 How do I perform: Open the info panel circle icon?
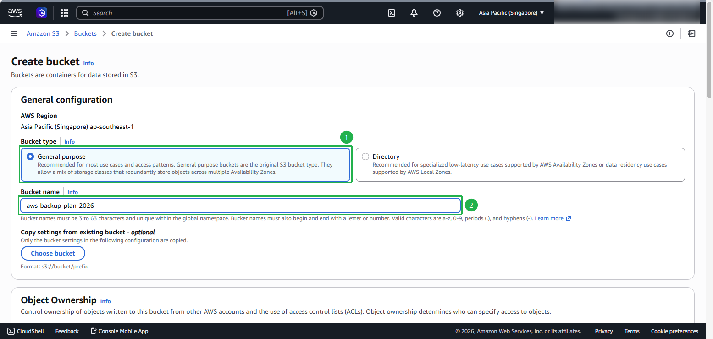[670, 33]
